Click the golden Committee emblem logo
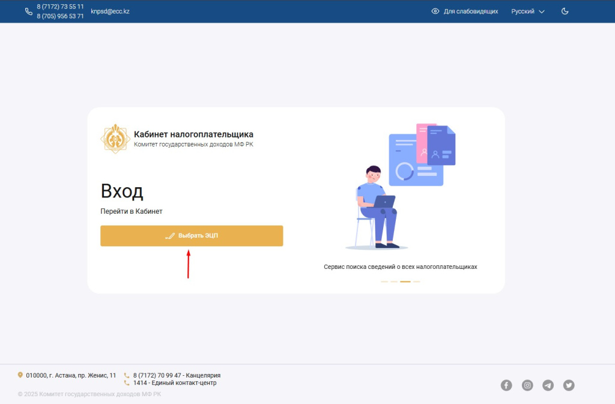This screenshot has height=404, width=615. (x=114, y=138)
